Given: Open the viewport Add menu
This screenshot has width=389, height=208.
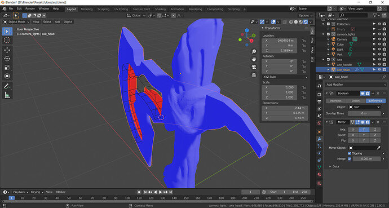Looking at the screenshot, I should [58, 22].
